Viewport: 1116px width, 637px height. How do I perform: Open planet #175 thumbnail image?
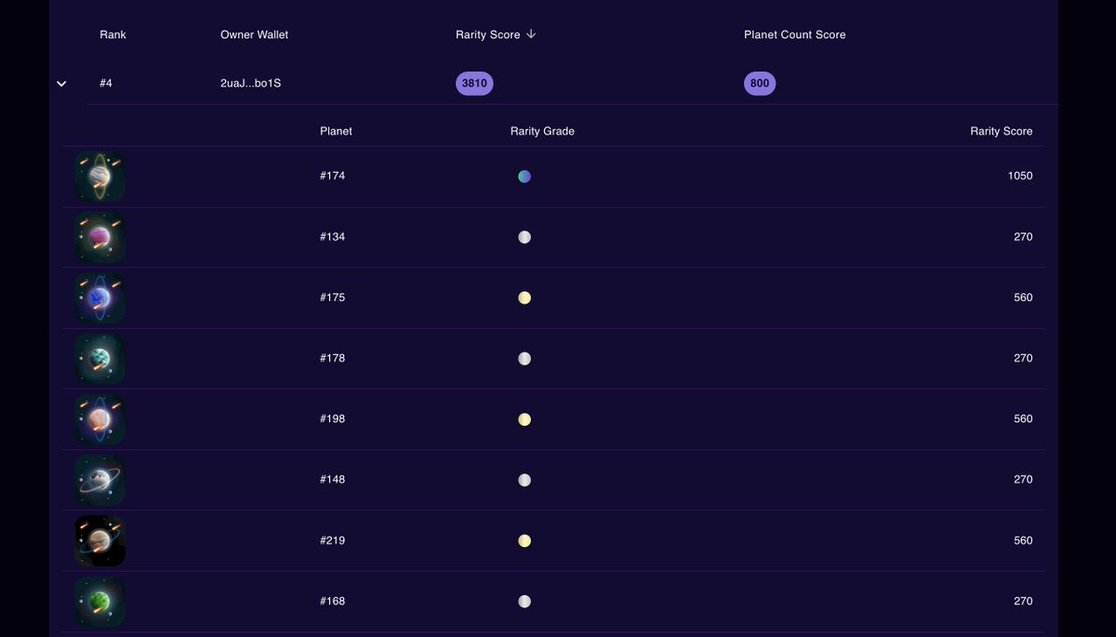tap(100, 299)
